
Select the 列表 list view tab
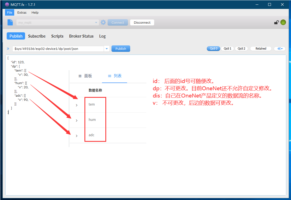[115, 76]
